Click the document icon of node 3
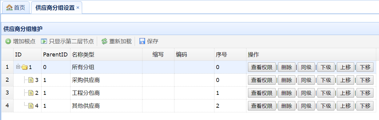The image size is (379, 120). [x=31, y=80]
